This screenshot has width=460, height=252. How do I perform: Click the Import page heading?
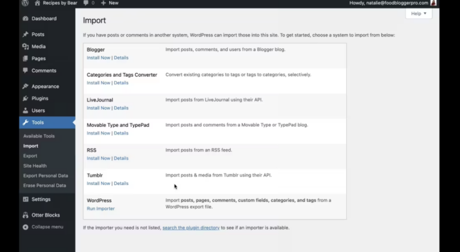(94, 20)
